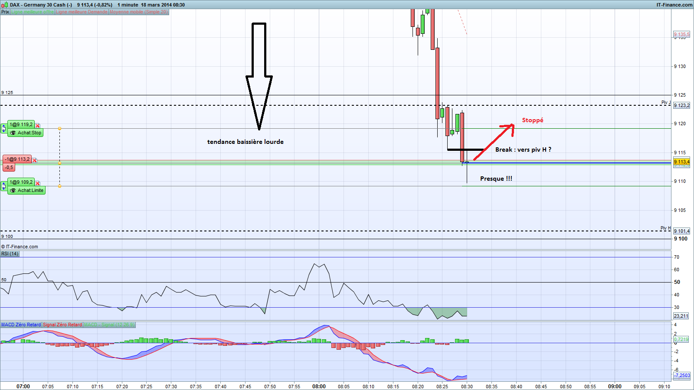The image size is (694, 390).
Task: Click the yellow 9 113,4 current price tag
Action: (681, 162)
